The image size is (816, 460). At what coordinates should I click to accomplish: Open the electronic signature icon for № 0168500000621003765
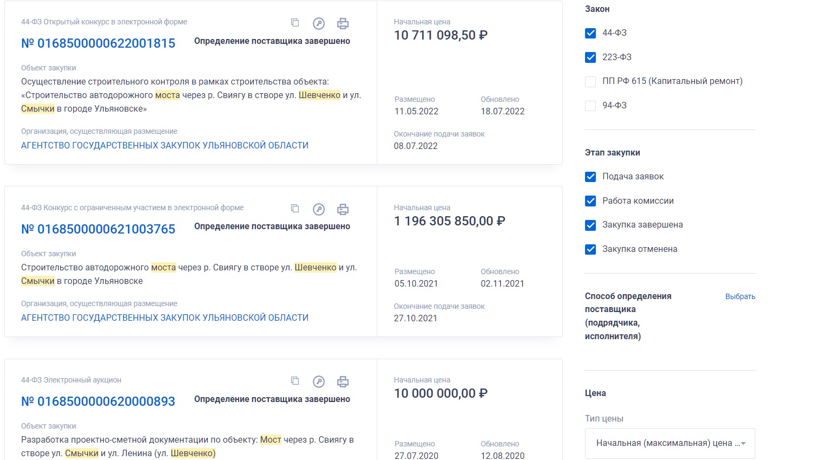[x=319, y=209]
